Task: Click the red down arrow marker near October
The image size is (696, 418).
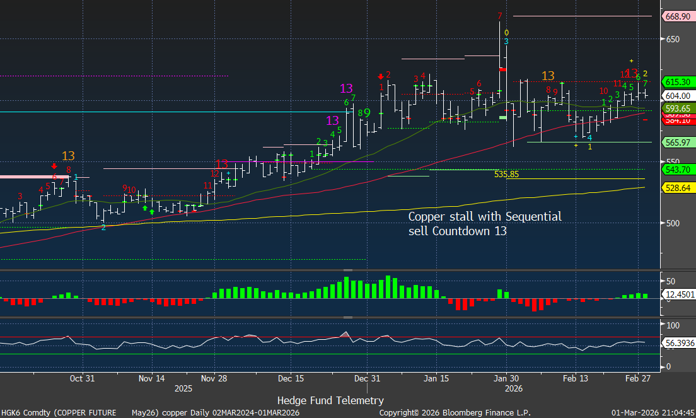Action: point(54,149)
